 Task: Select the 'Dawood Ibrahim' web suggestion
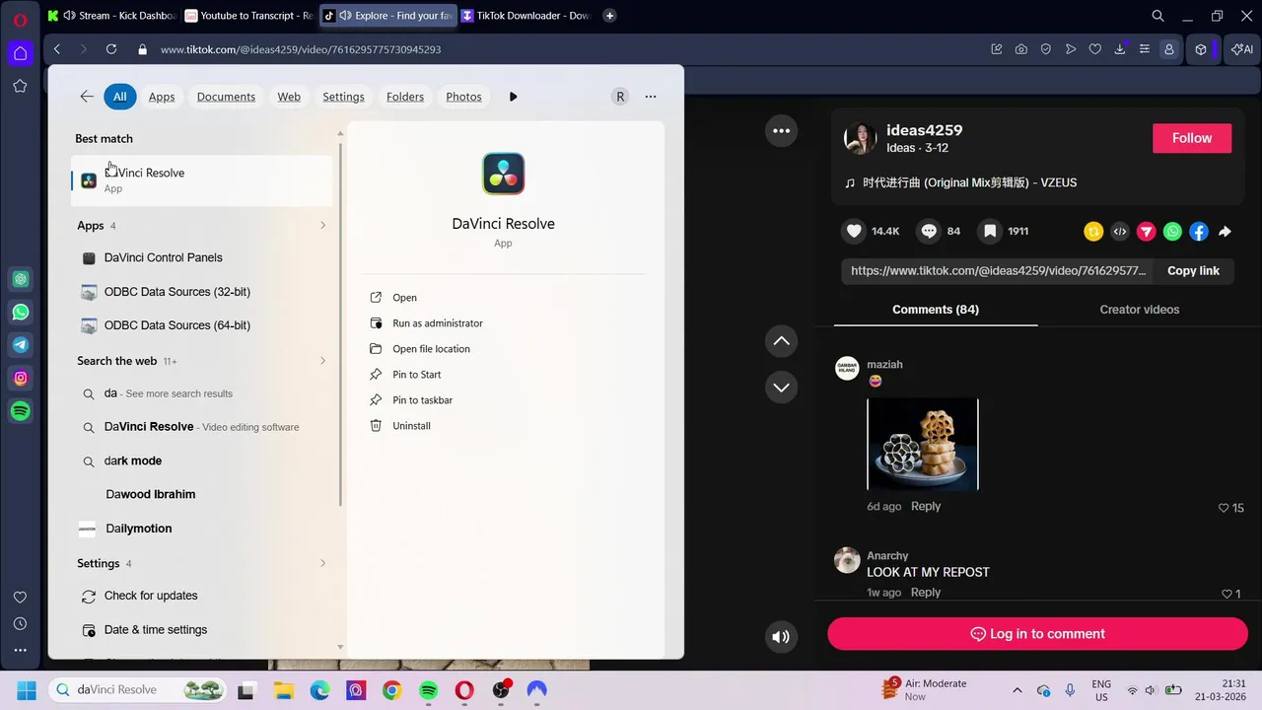click(202, 494)
